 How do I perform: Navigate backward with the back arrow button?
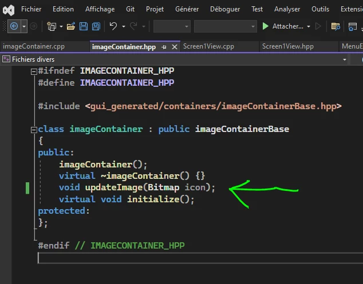[x=14, y=26]
